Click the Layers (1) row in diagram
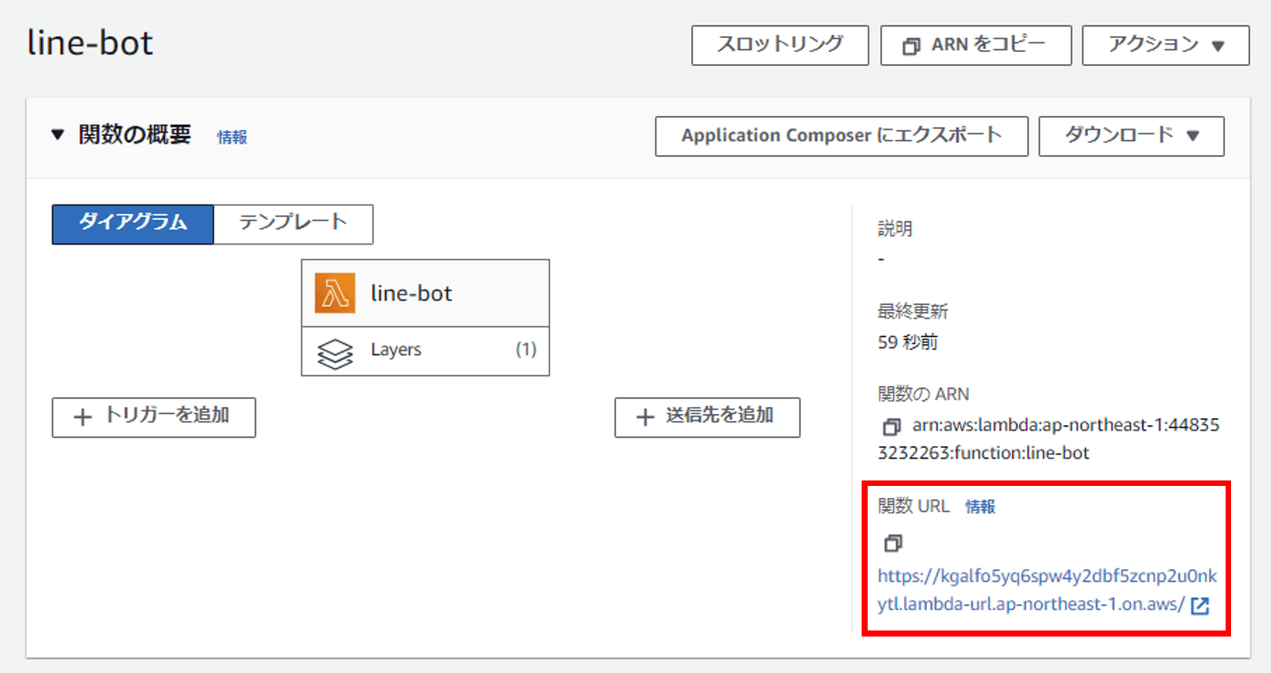1271x673 pixels. pyautogui.click(x=425, y=351)
